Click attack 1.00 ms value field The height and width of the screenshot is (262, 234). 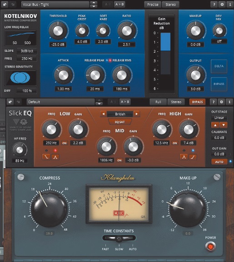click(x=63, y=89)
